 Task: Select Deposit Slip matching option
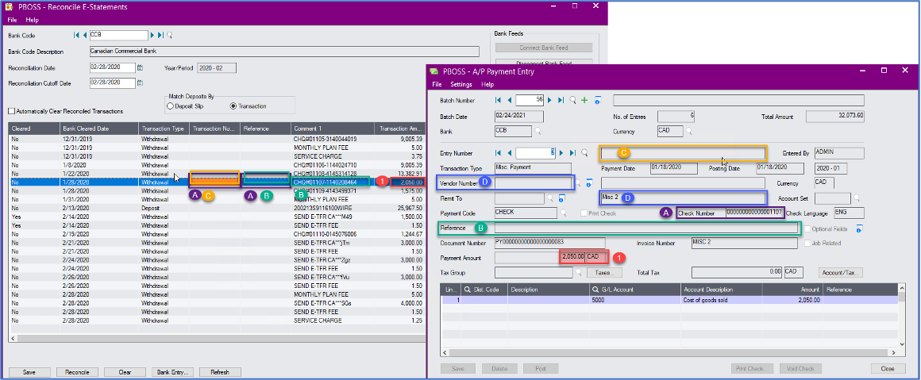171,106
